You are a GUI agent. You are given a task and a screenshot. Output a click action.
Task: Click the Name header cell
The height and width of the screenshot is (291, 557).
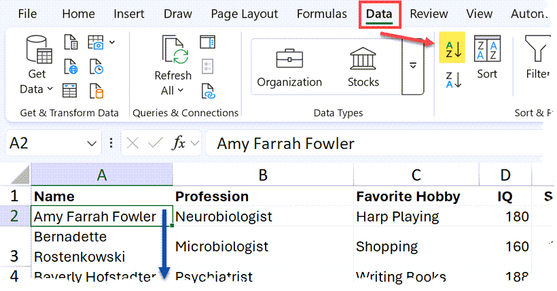coord(102,196)
